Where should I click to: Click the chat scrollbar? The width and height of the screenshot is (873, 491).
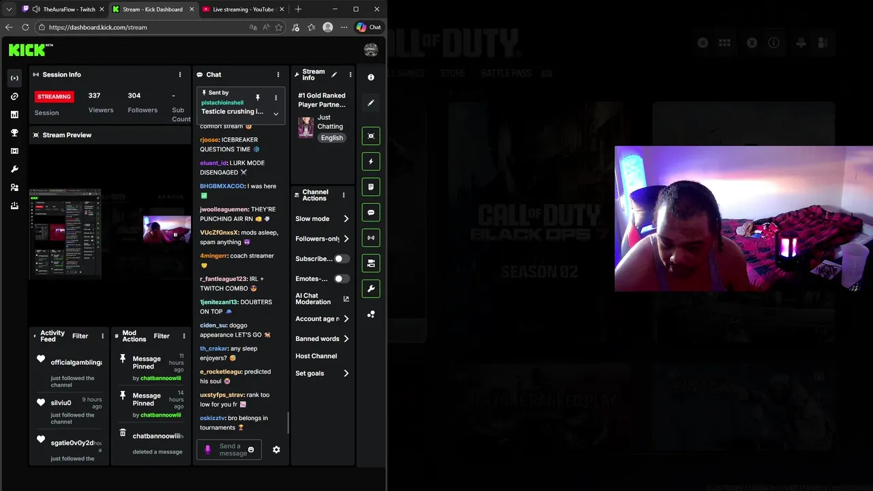pyautogui.click(x=288, y=423)
